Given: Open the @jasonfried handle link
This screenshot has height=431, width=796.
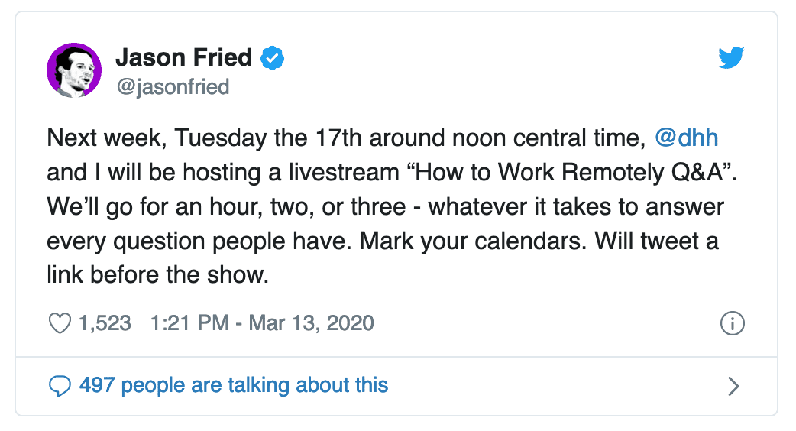Looking at the screenshot, I should pos(173,87).
